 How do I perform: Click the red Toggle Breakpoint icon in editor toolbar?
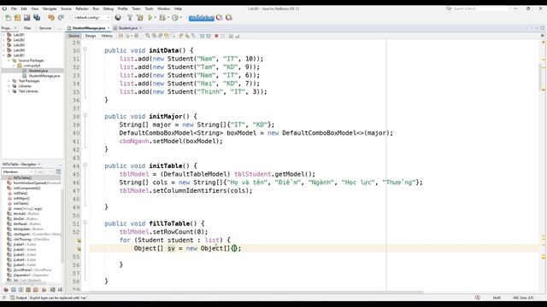216,36
